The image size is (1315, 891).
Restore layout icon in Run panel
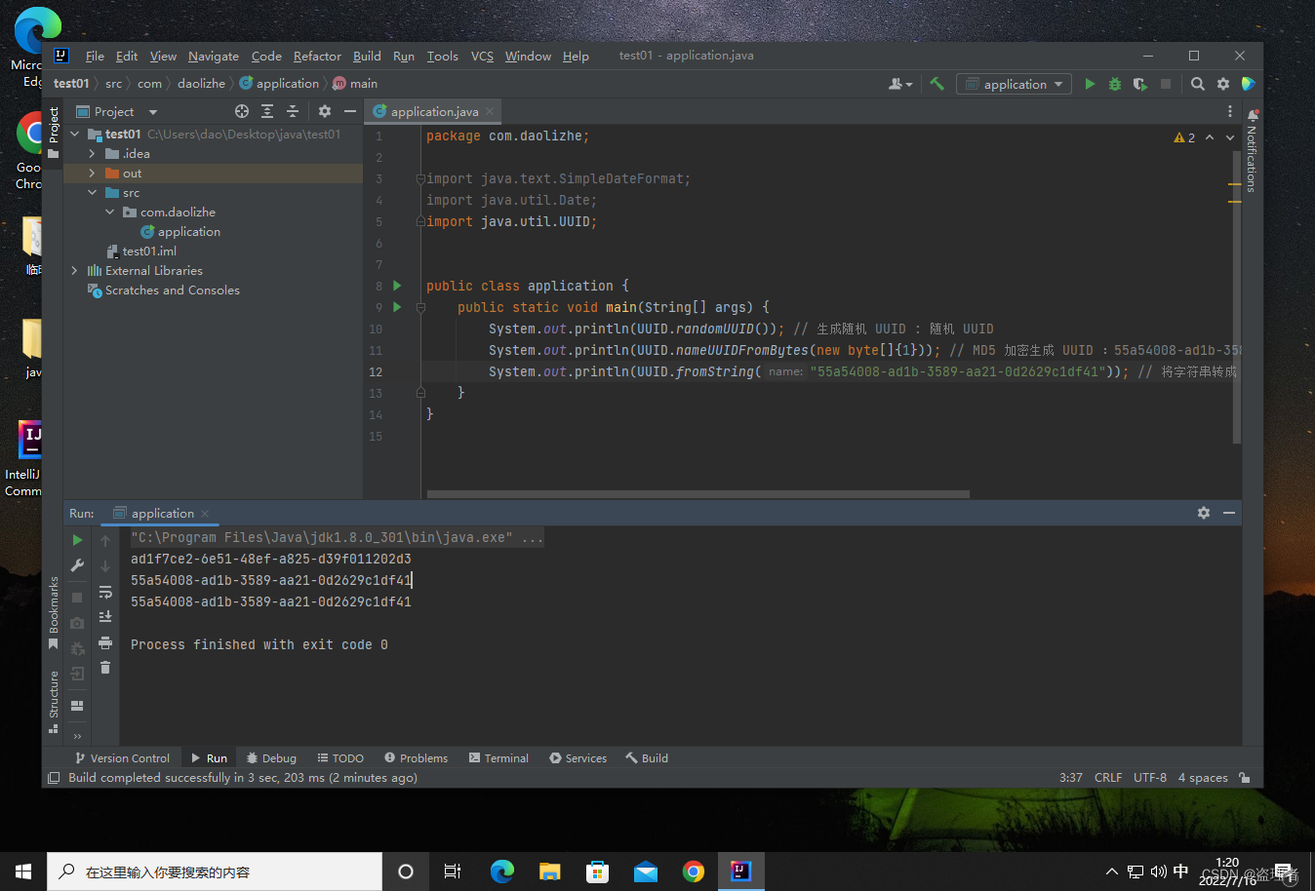[77, 706]
